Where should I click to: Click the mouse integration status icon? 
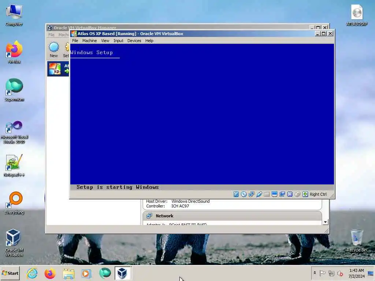(x=297, y=194)
